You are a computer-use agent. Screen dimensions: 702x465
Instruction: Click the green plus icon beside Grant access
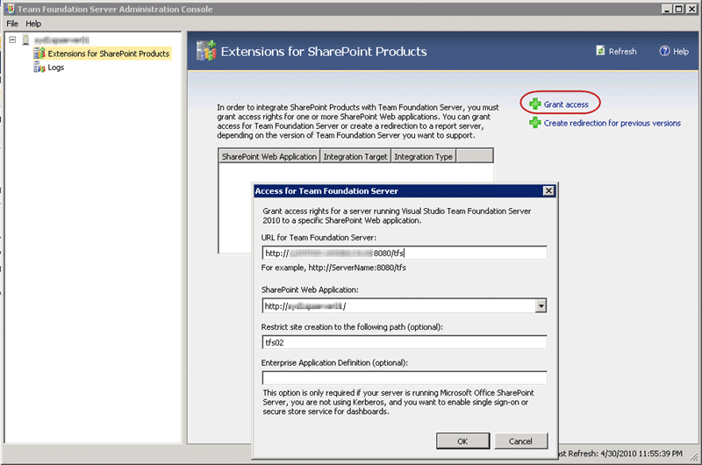[535, 104]
